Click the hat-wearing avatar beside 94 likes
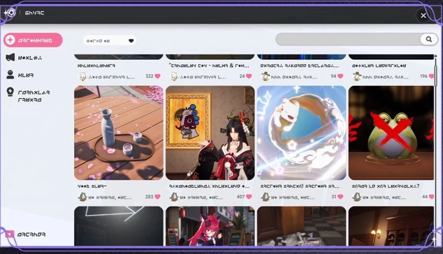 pyautogui.click(x=265, y=76)
